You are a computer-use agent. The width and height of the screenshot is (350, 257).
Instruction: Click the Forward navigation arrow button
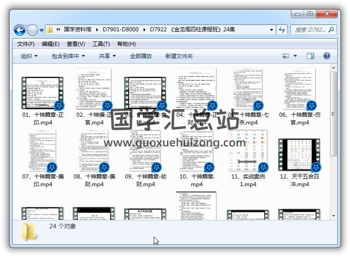(x=32, y=30)
